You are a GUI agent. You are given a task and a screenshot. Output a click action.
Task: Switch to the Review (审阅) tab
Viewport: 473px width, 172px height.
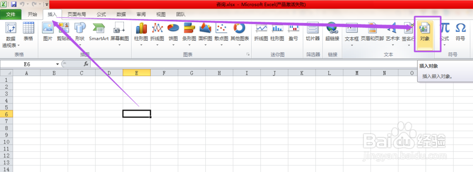141,14
